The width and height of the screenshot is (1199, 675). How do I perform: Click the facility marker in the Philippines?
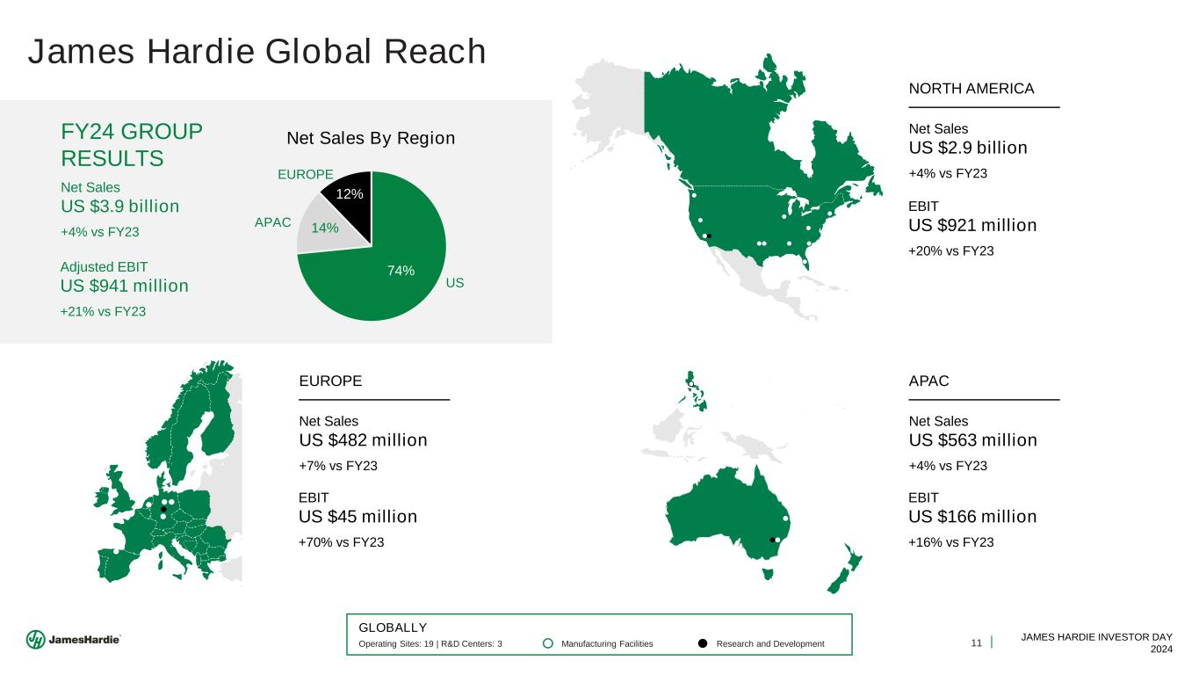pos(692,384)
